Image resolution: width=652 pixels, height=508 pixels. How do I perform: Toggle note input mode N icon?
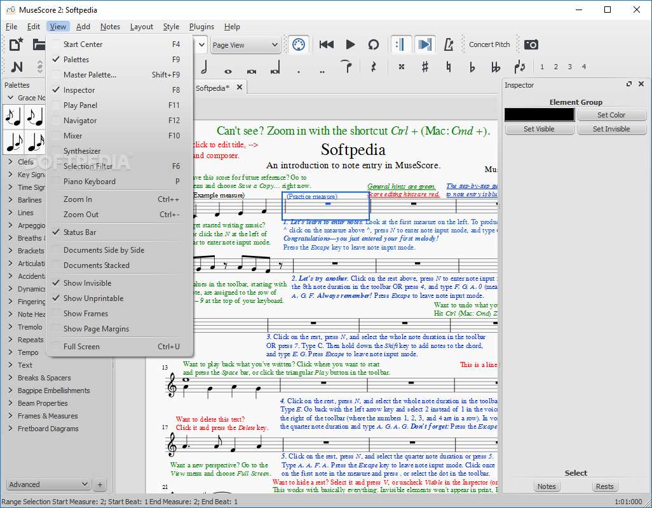tap(17, 67)
